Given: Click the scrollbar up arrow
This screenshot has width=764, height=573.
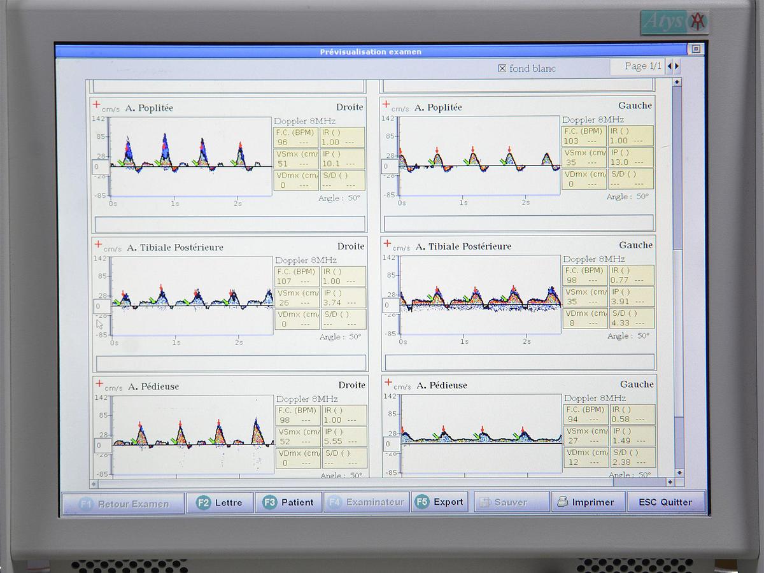Looking at the screenshot, I should pos(676,81).
